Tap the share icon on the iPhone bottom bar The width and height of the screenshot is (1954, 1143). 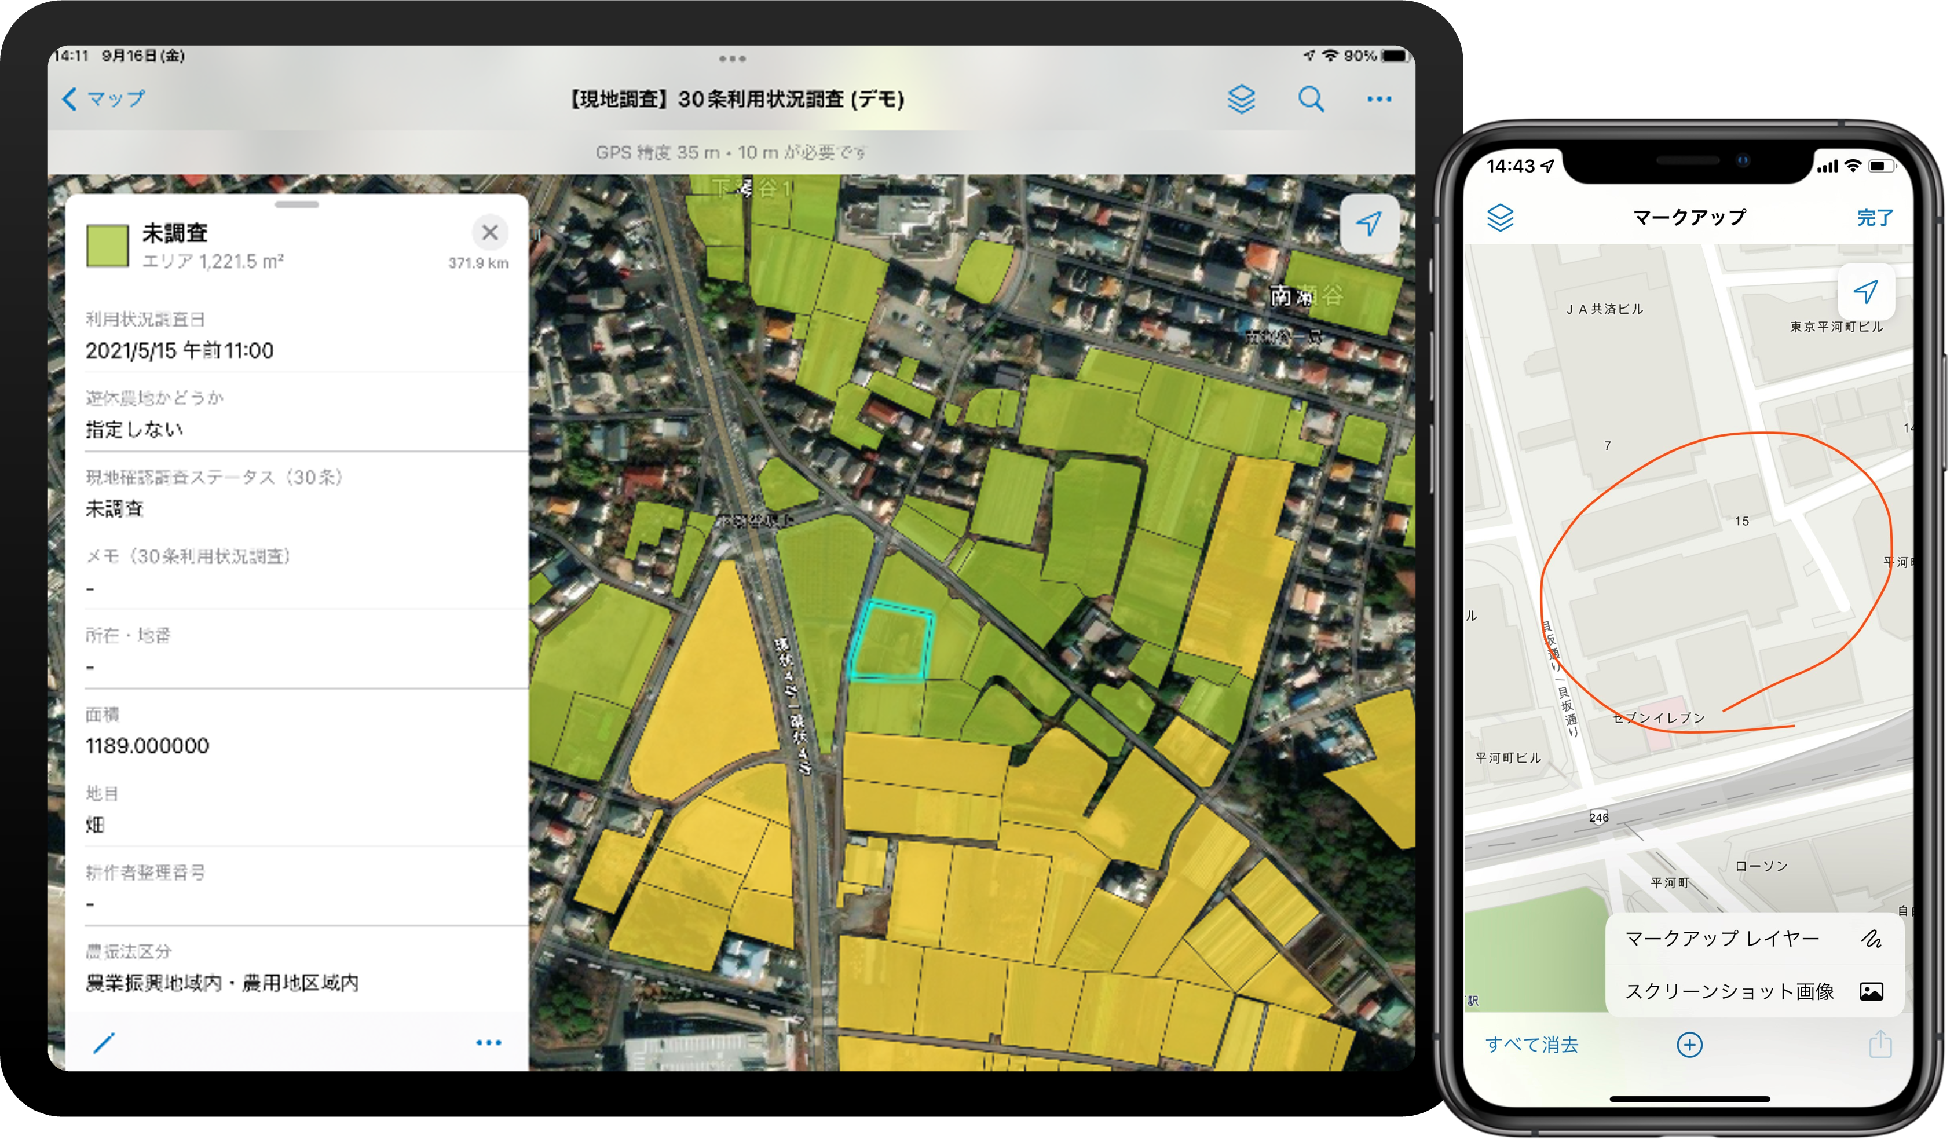click(1879, 1045)
